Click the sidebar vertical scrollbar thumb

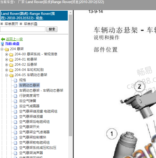tap(70, 75)
